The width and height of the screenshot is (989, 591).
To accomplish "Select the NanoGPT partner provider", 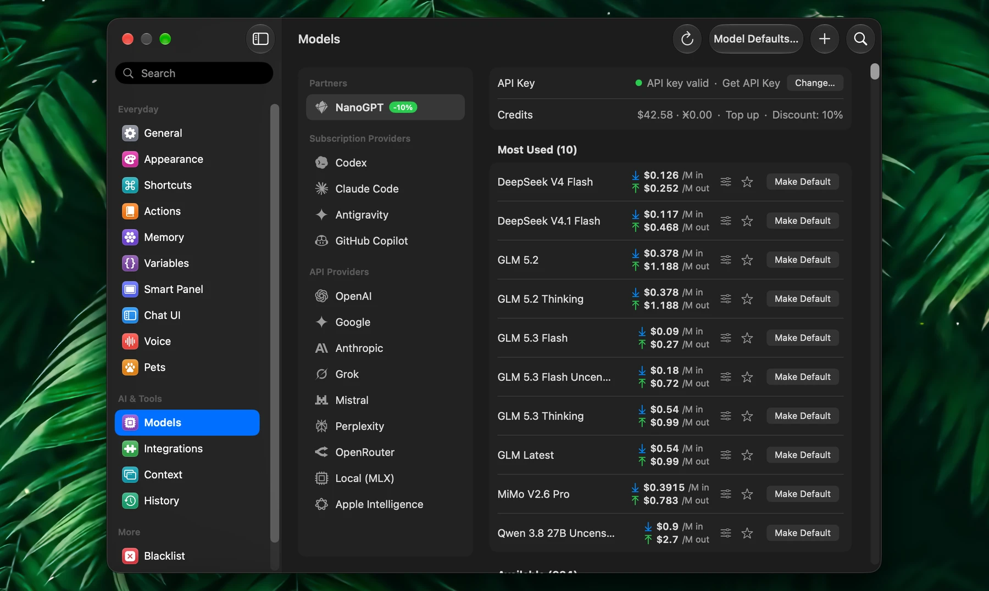I will pos(385,107).
